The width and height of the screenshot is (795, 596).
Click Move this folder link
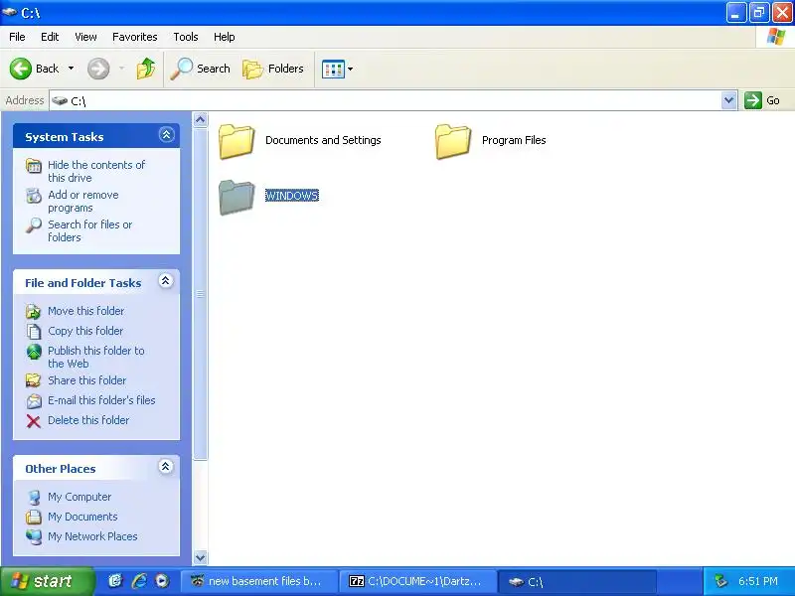coord(85,311)
